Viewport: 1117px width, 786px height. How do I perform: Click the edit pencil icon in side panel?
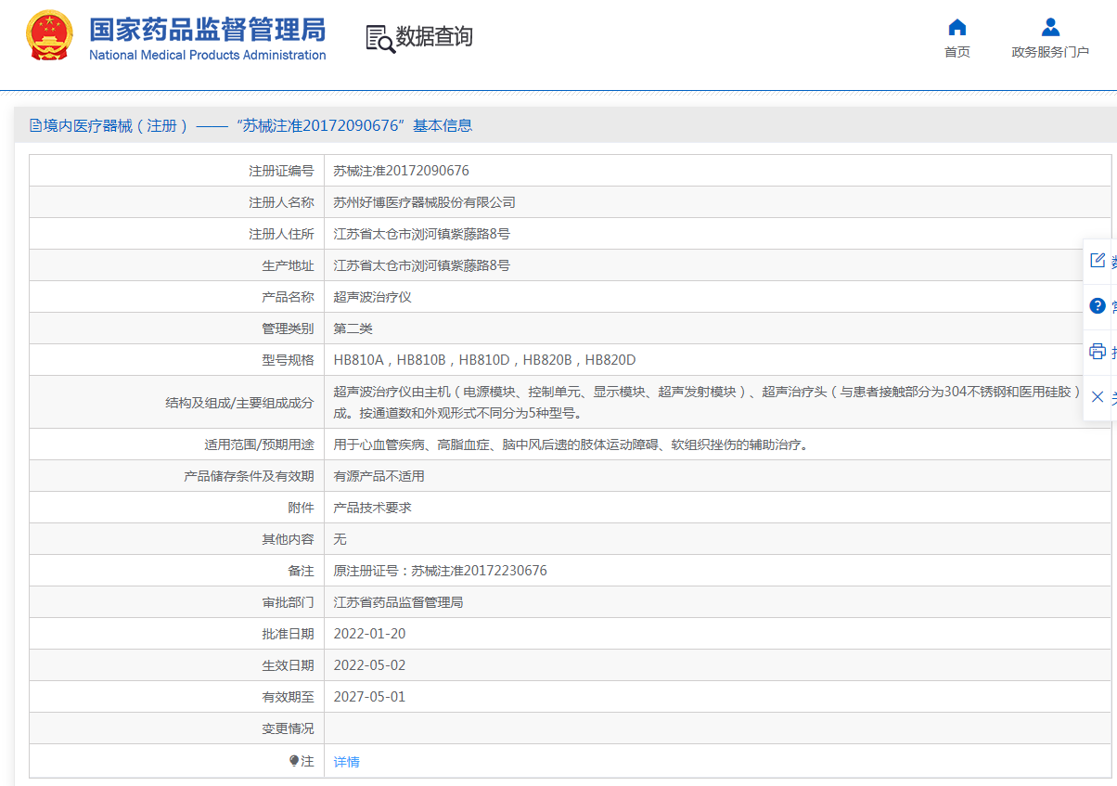tap(1098, 261)
